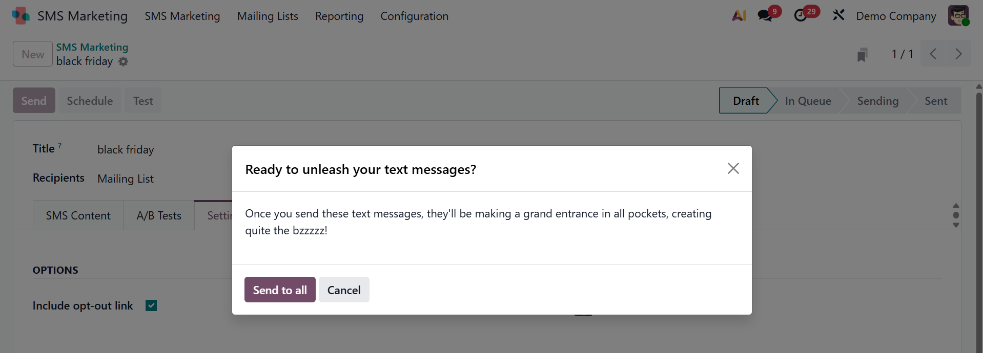Toggle the Include opt-out link checkbox
Viewport: 983px width, 353px height.
(x=151, y=305)
